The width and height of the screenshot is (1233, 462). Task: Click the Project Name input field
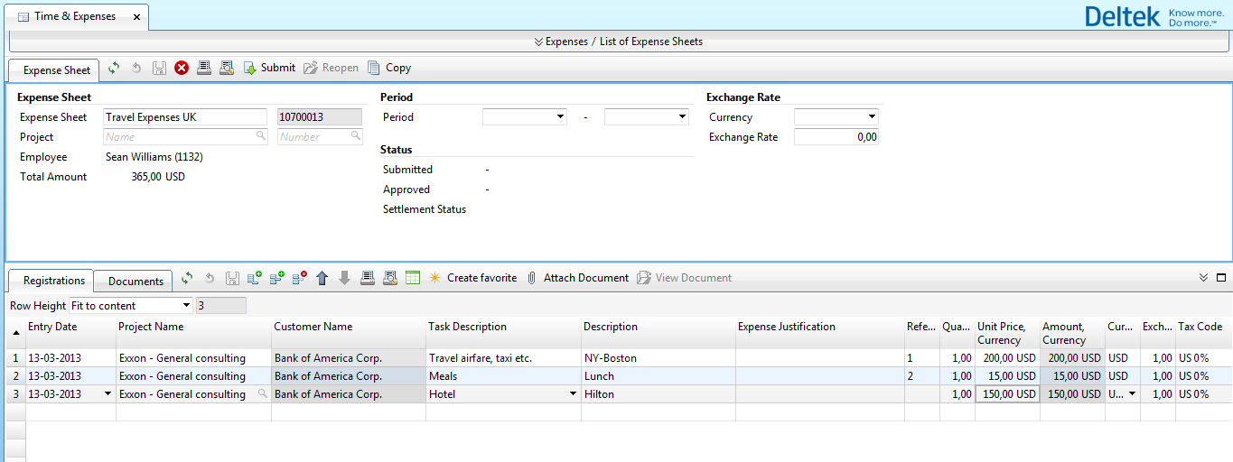coord(179,137)
